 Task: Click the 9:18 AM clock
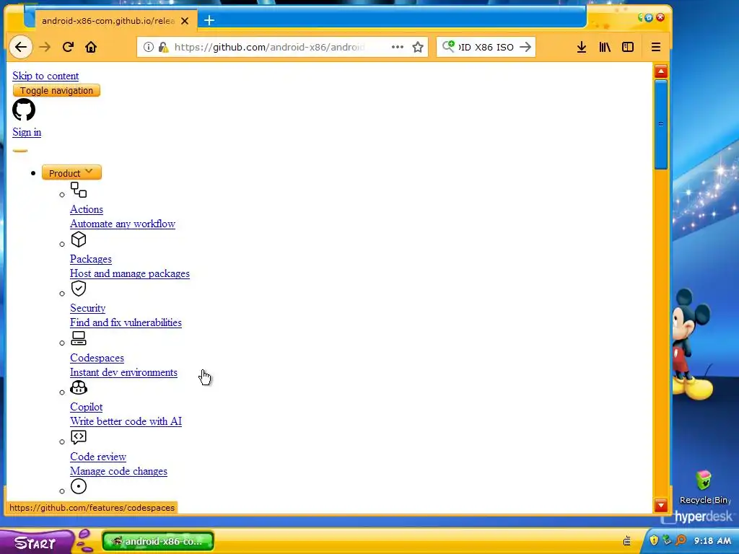(x=712, y=541)
